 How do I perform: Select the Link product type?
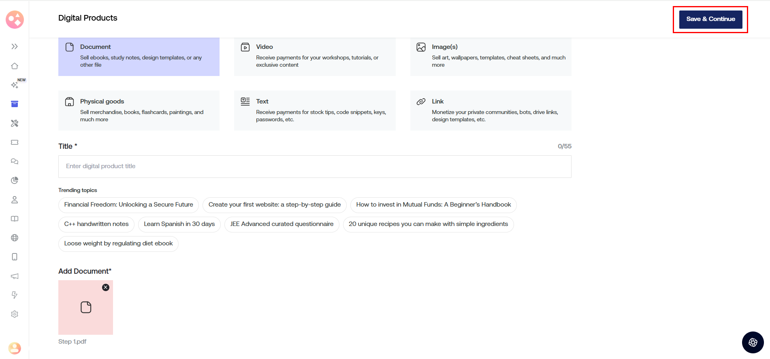[491, 110]
